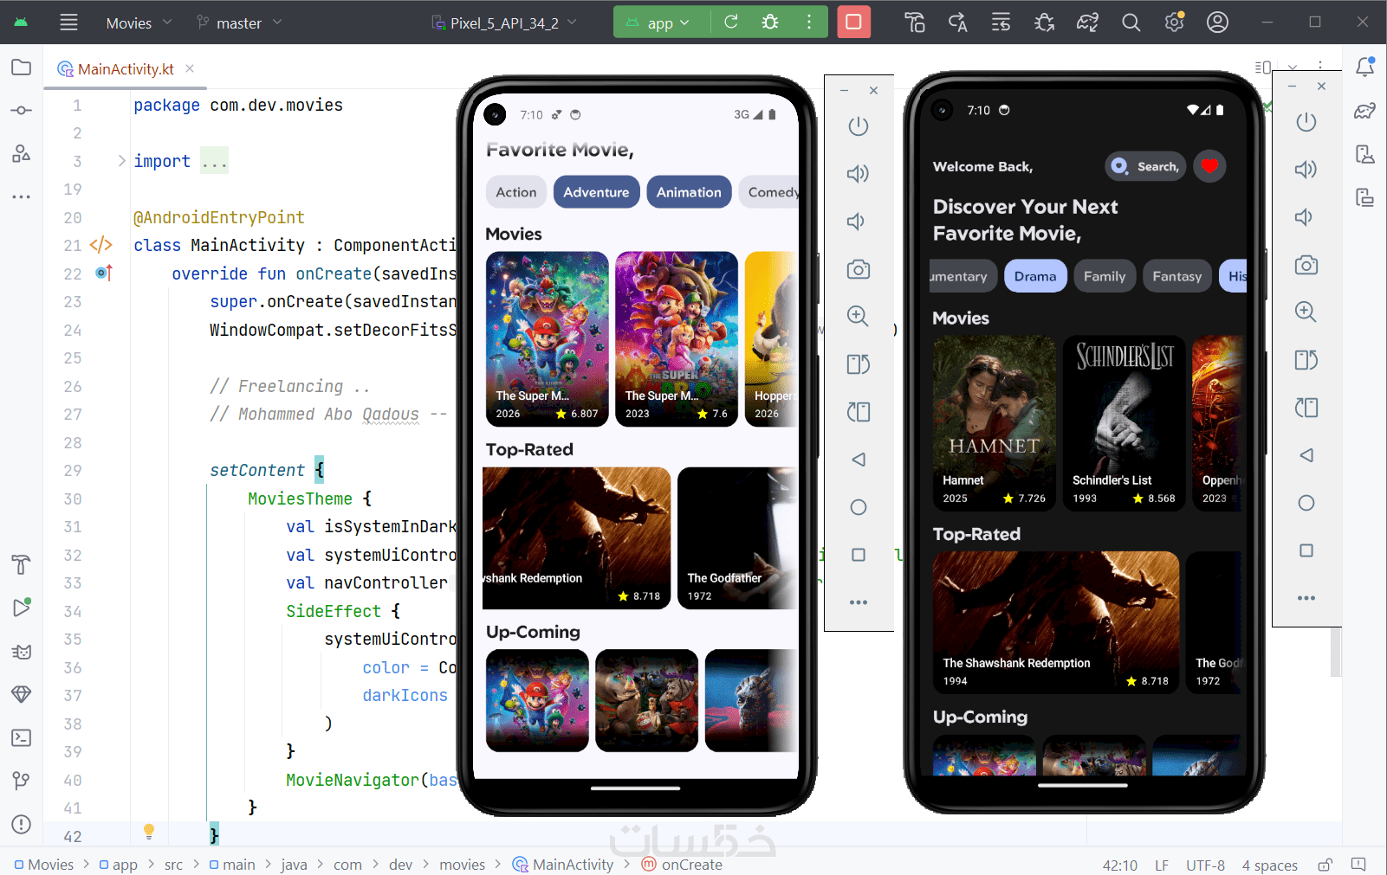Screen dimensions: 1387x875
Task: Open the master branch dropdown
Action: click(239, 23)
